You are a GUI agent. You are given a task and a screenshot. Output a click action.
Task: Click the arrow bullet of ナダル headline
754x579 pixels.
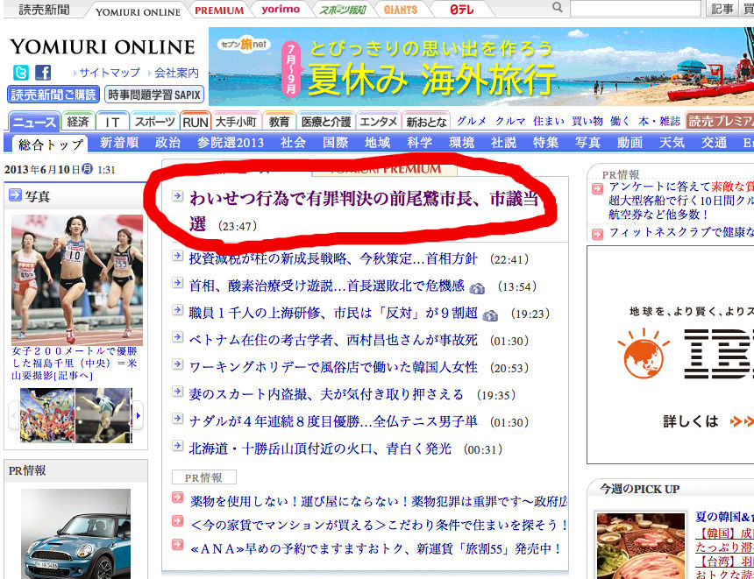(177, 419)
